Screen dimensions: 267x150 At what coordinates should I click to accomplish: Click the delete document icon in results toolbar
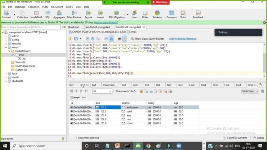pos(165,91)
